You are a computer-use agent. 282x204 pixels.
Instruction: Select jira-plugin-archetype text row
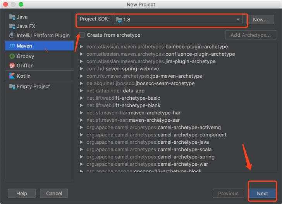(151, 61)
